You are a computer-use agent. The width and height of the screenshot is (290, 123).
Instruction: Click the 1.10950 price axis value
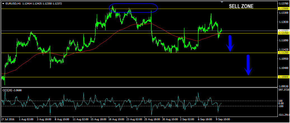click(x=284, y=59)
